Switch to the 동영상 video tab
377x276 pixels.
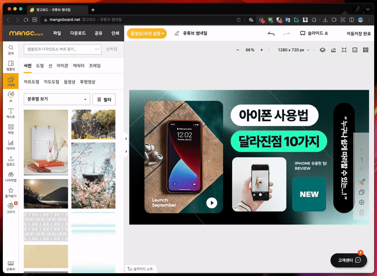[x=69, y=82]
